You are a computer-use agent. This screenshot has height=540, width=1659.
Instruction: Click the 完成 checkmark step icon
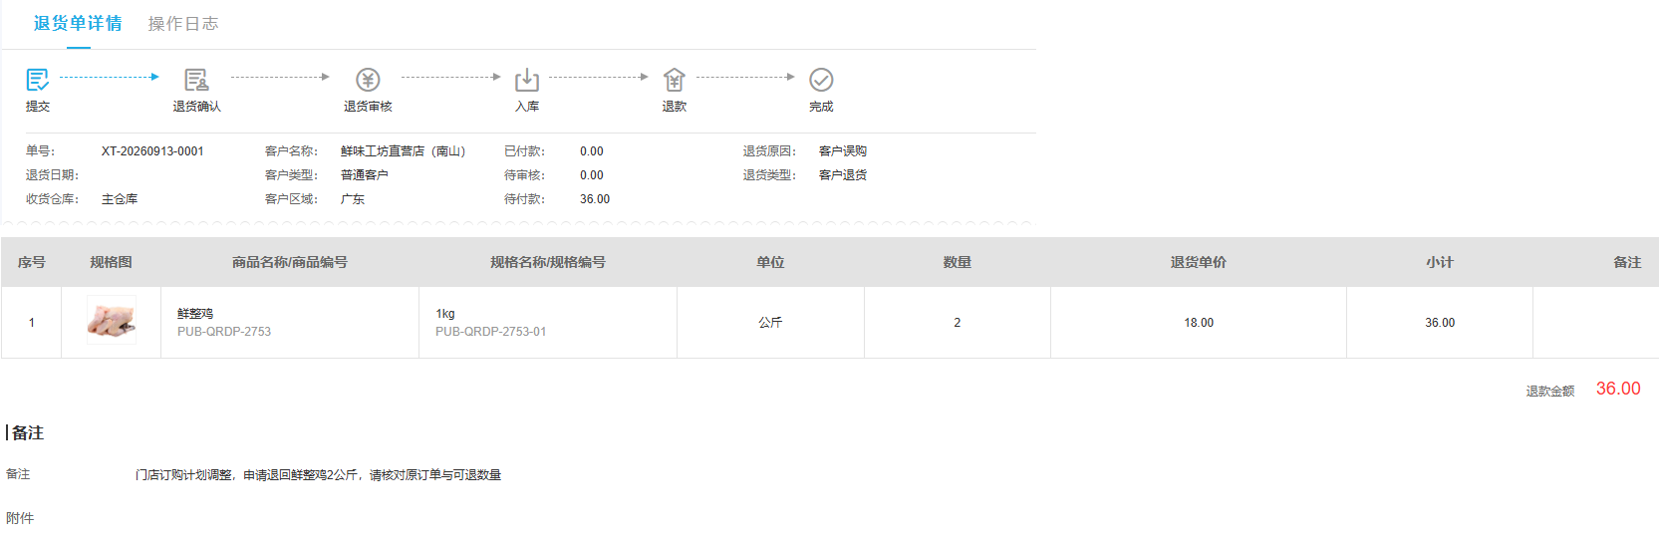point(821,79)
